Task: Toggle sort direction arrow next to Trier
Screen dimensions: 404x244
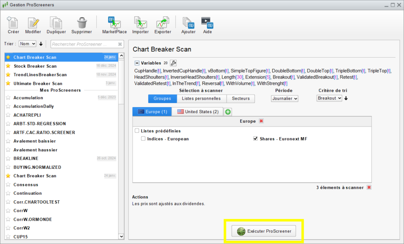Action: [x=41, y=44]
